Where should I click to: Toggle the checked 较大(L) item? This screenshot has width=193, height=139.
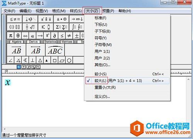pos(127,81)
